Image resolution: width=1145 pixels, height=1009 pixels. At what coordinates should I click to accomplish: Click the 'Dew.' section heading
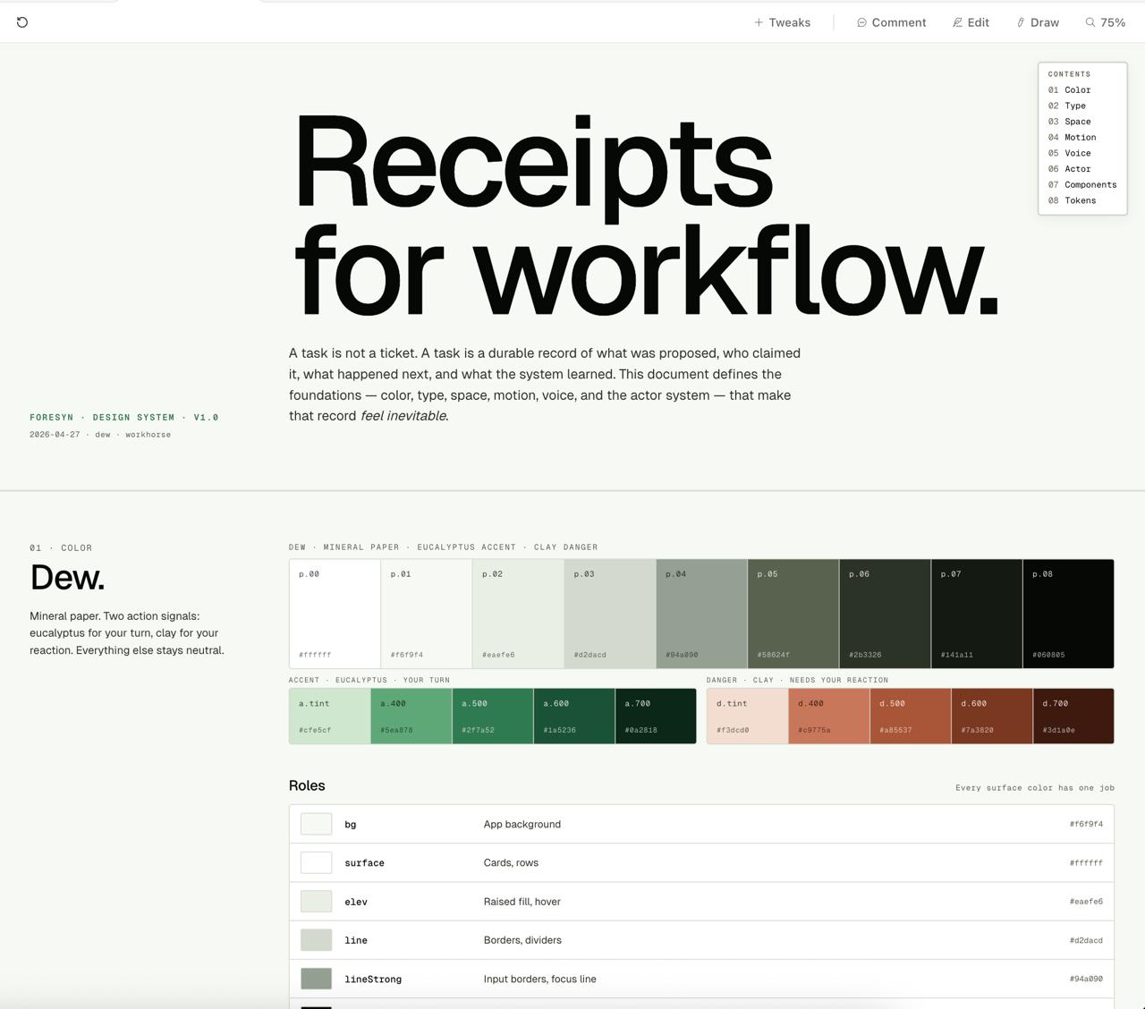67,578
